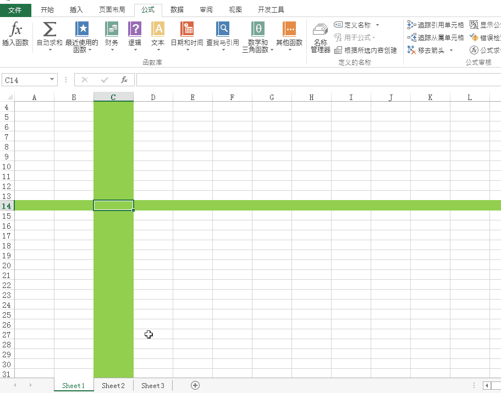The width and height of the screenshot is (501, 393).
Task: Select row 14 header
Action: click(x=7, y=206)
